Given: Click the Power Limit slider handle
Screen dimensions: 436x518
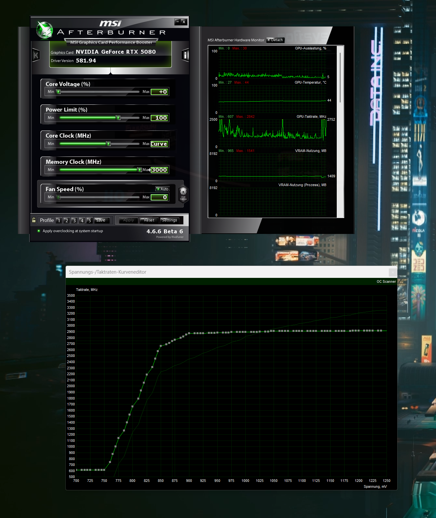Looking at the screenshot, I should pyautogui.click(x=118, y=118).
